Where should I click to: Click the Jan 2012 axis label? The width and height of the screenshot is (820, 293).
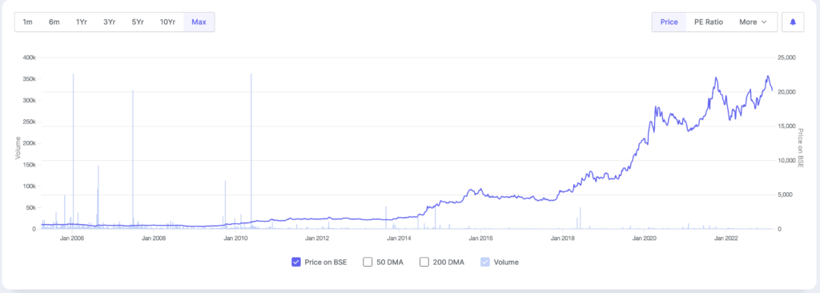317,239
